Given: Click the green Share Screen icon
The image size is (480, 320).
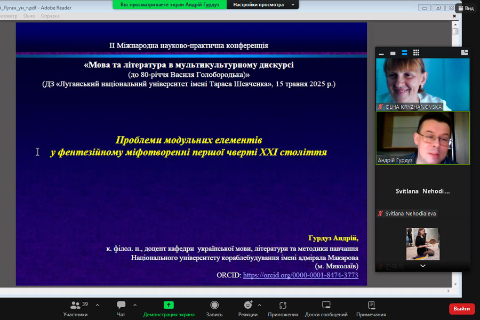Looking at the screenshot, I should (x=169, y=305).
